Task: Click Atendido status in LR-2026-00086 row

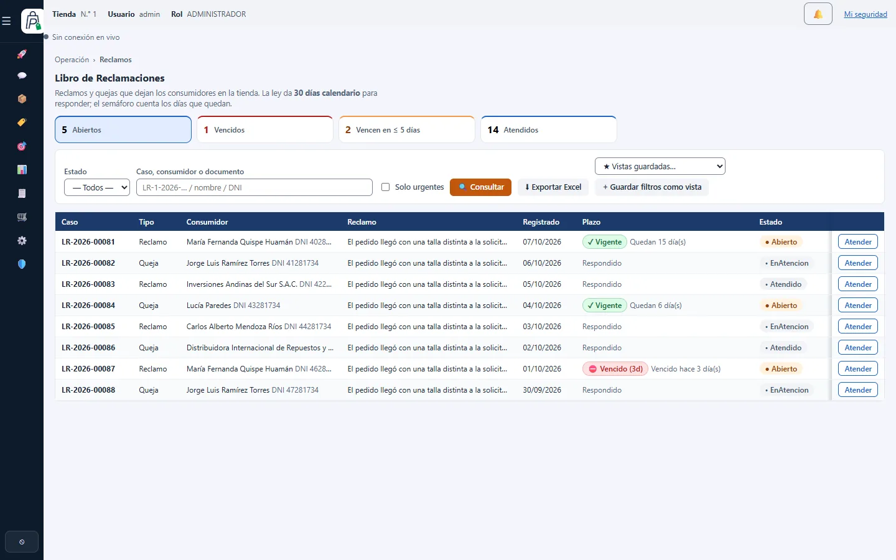Action: (783, 348)
